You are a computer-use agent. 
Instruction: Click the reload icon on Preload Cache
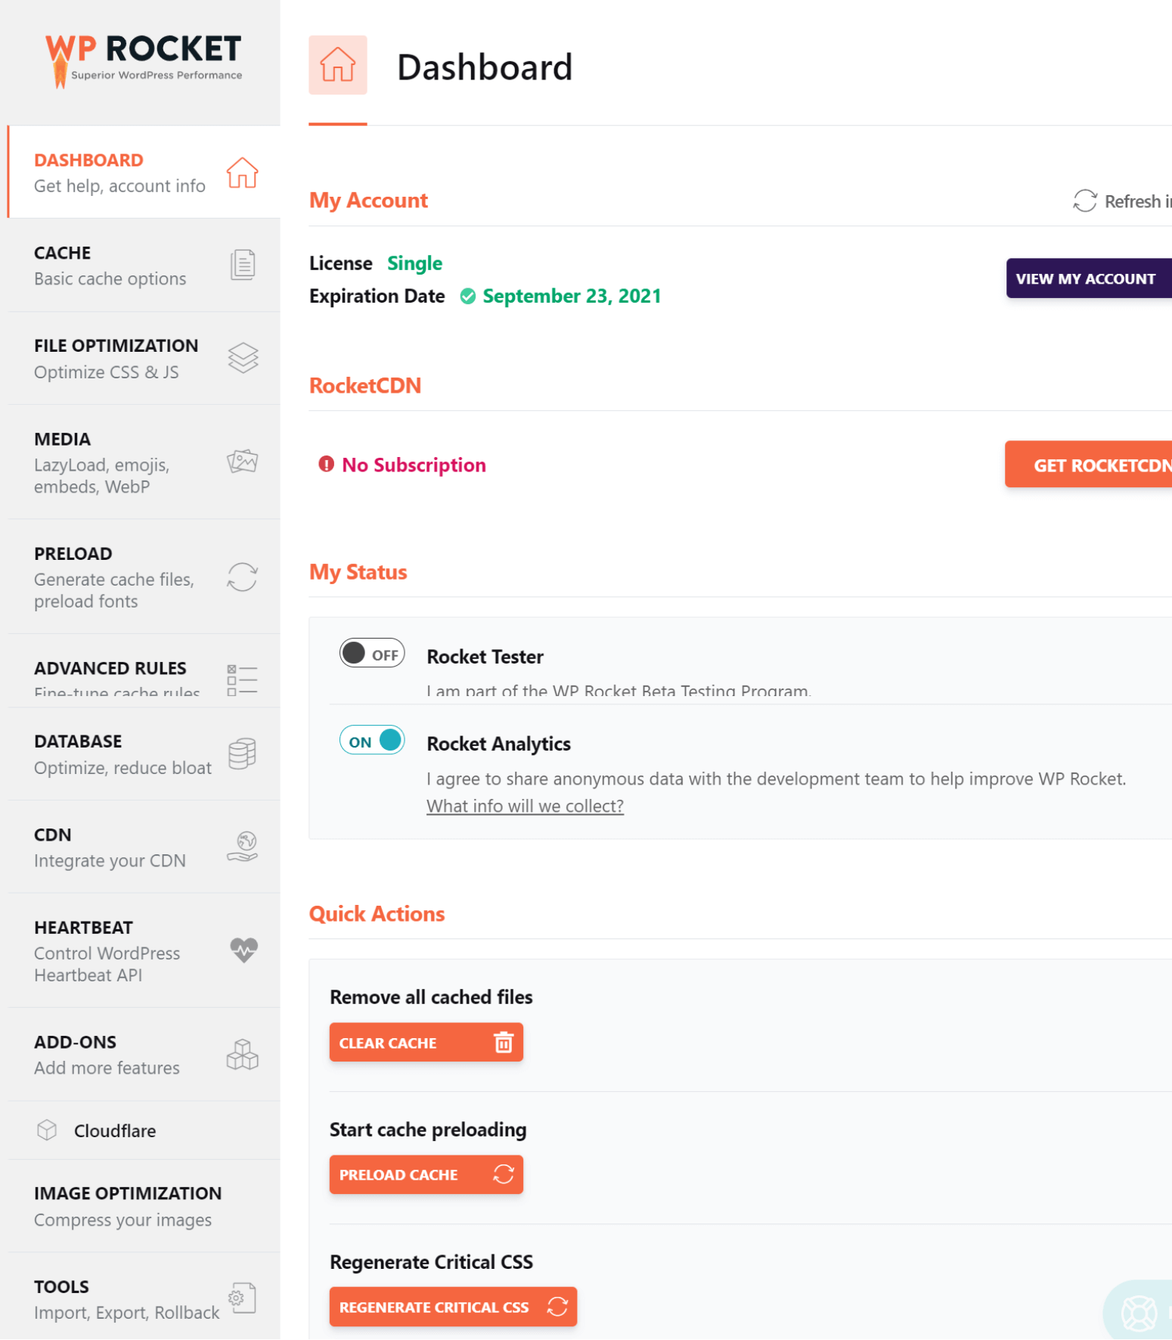click(504, 1174)
